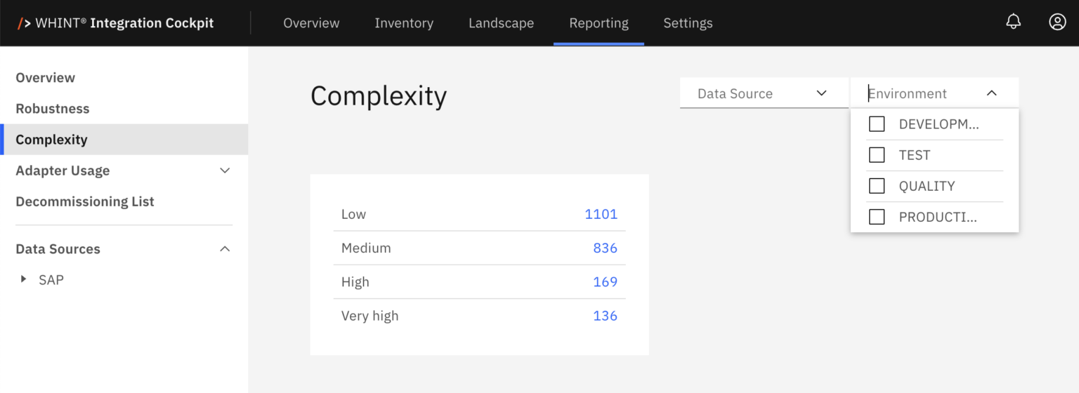Click the Low complexity count 1101
Viewport: 1079px width, 393px height.
click(601, 214)
